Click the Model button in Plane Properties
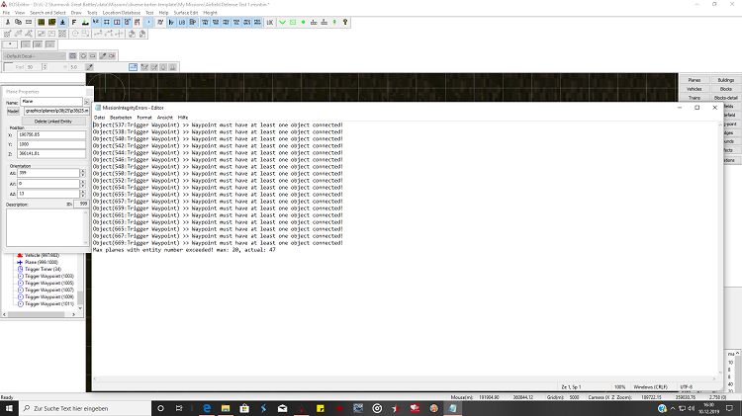Screen dimensions: 742x416 (x=13, y=111)
